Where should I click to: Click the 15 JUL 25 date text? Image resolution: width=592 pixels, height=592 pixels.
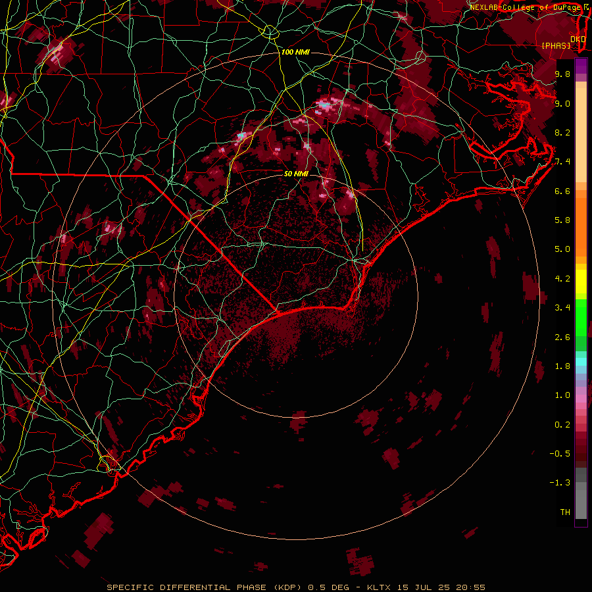tap(422, 587)
